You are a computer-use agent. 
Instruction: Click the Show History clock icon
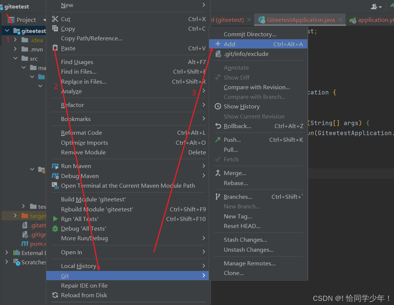(x=218, y=106)
